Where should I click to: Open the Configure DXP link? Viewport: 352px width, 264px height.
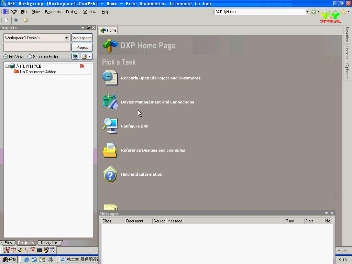coord(134,126)
